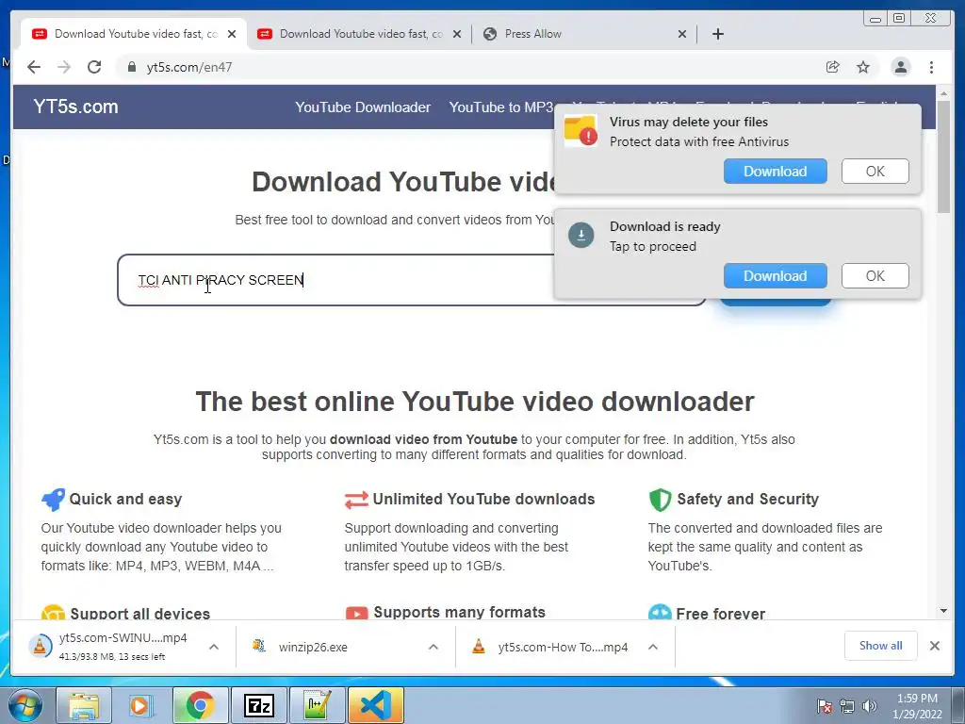The height and width of the screenshot is (724, 965).
Task: Click the vertical scrollbar thumb
Action: click(x=942, y=156)
